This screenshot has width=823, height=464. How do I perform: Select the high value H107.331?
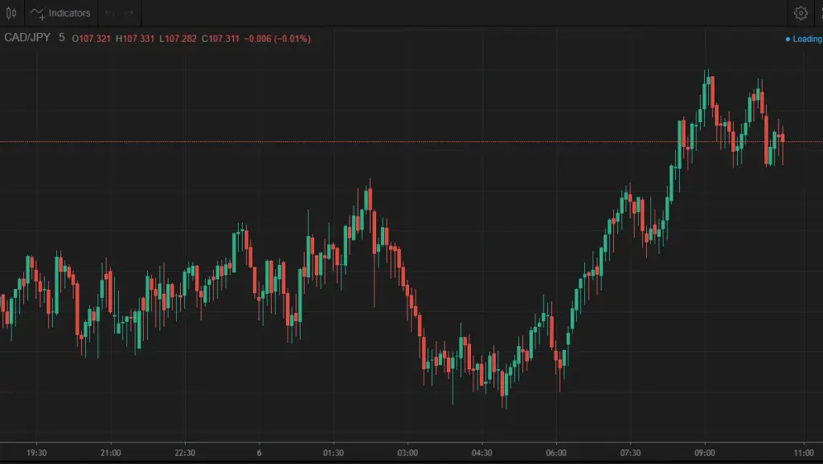coord(135,39)
